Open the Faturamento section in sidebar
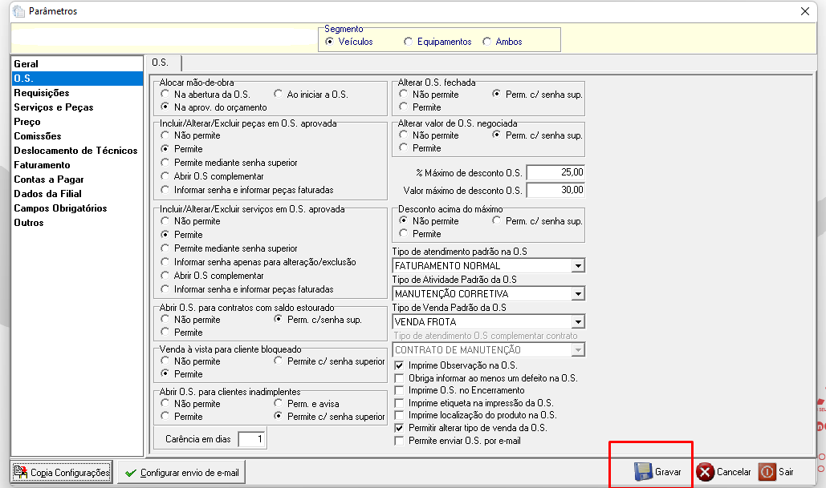The width and height of the screenshot is (826, 488). [x=42, y=164]
